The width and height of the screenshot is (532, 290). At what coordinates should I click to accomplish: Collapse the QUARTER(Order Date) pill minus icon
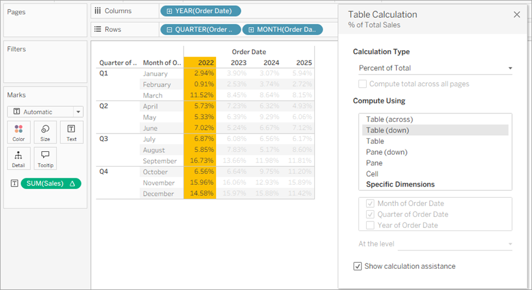[x=169, y=30]
